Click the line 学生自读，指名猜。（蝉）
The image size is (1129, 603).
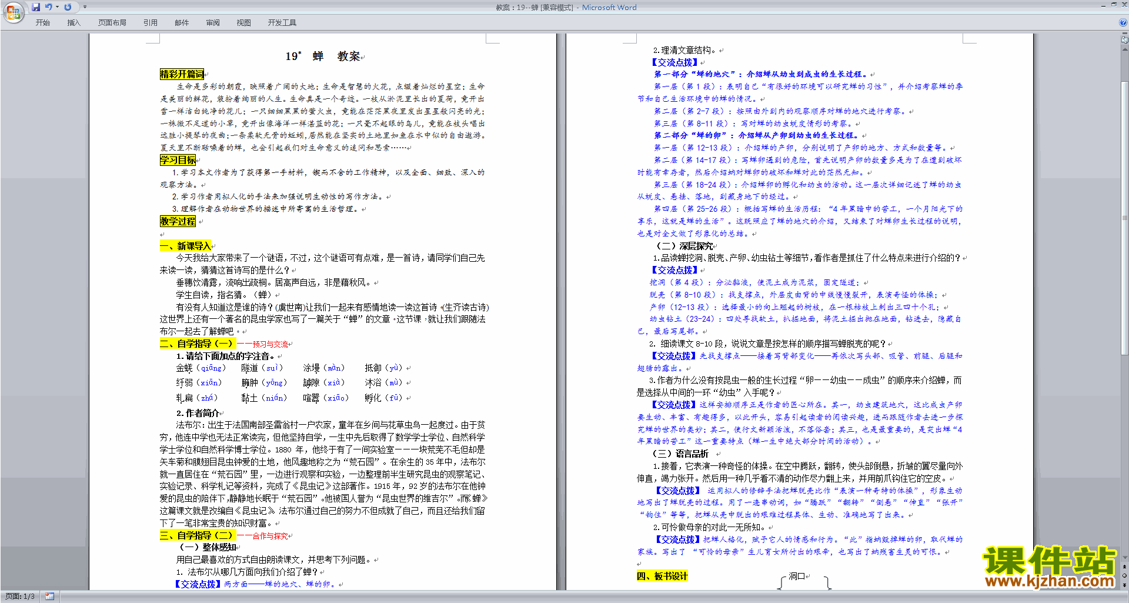coord(225,295)
